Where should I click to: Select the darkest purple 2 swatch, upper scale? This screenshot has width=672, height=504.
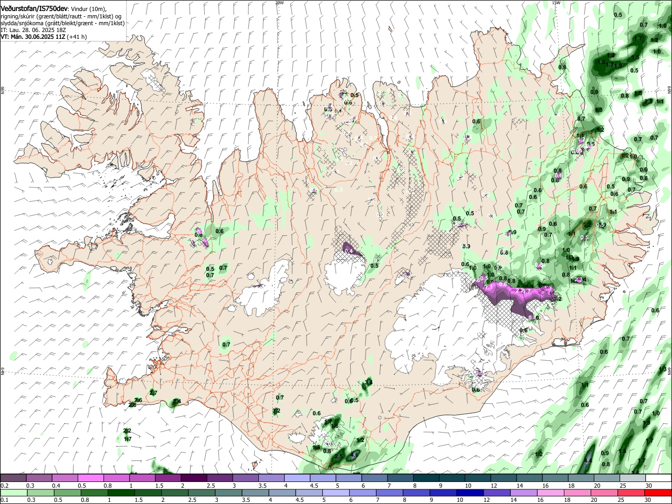tap(193, 478)
